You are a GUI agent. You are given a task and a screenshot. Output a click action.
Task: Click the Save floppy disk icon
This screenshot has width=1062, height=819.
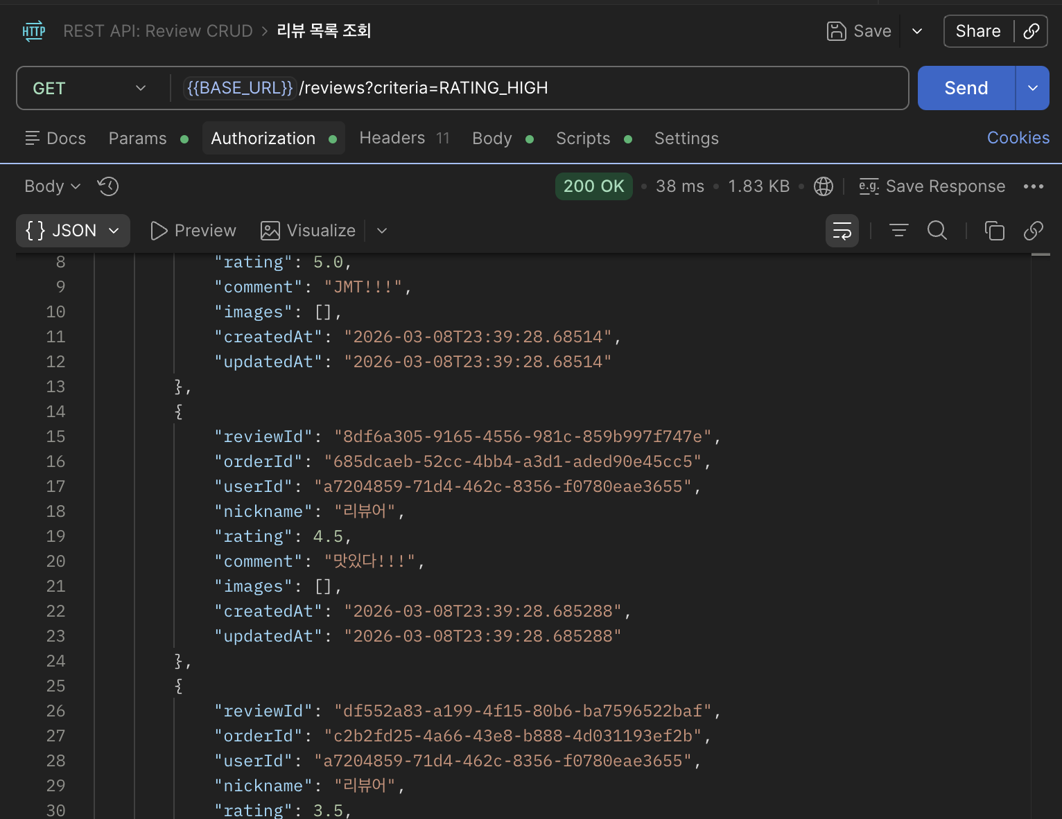pyautogui.click(x=837, y=31)
